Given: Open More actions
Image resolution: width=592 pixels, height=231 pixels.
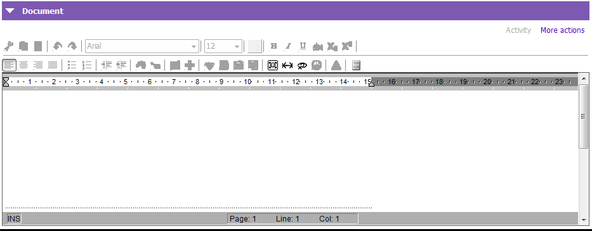Looking at the screenshot, I should point(563,30).
